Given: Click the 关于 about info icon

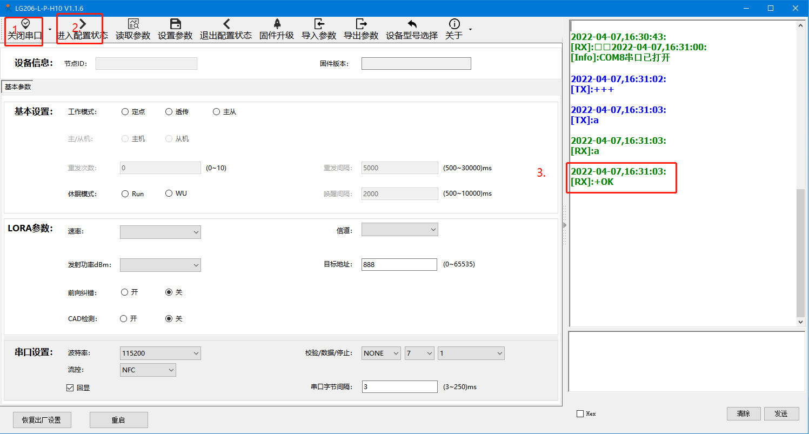Looking at the screenshot, I should point(454,24).
